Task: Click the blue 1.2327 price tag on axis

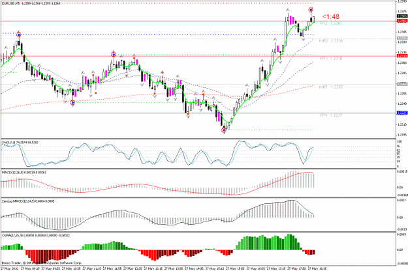Action: pos(402,113)
